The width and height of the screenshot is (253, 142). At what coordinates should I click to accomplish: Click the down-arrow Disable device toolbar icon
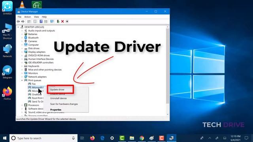pos(67,21)
